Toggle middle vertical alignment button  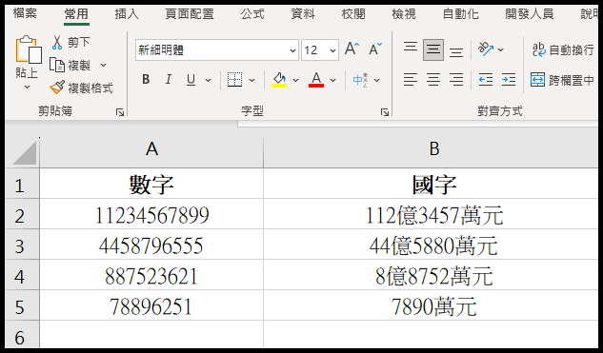(433, 49)
